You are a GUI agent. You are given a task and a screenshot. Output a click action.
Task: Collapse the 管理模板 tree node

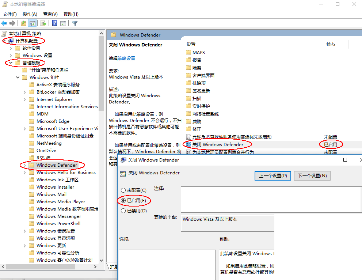point(11,63)
